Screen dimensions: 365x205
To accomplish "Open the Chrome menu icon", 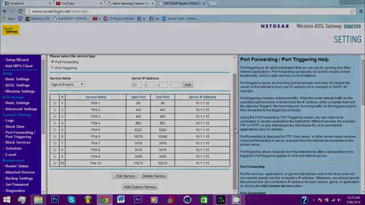I will [361, 11].
